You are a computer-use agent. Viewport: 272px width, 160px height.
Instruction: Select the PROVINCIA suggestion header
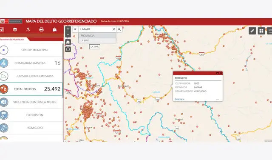pyautogui.click(x=97, y=36)
